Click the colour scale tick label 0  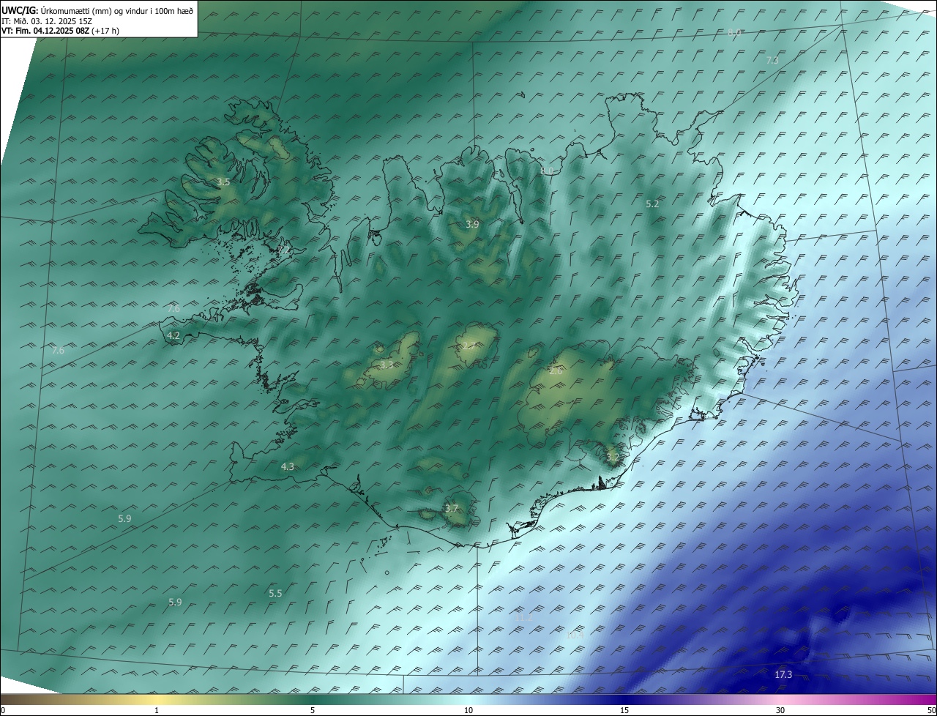tap(3, 710)
